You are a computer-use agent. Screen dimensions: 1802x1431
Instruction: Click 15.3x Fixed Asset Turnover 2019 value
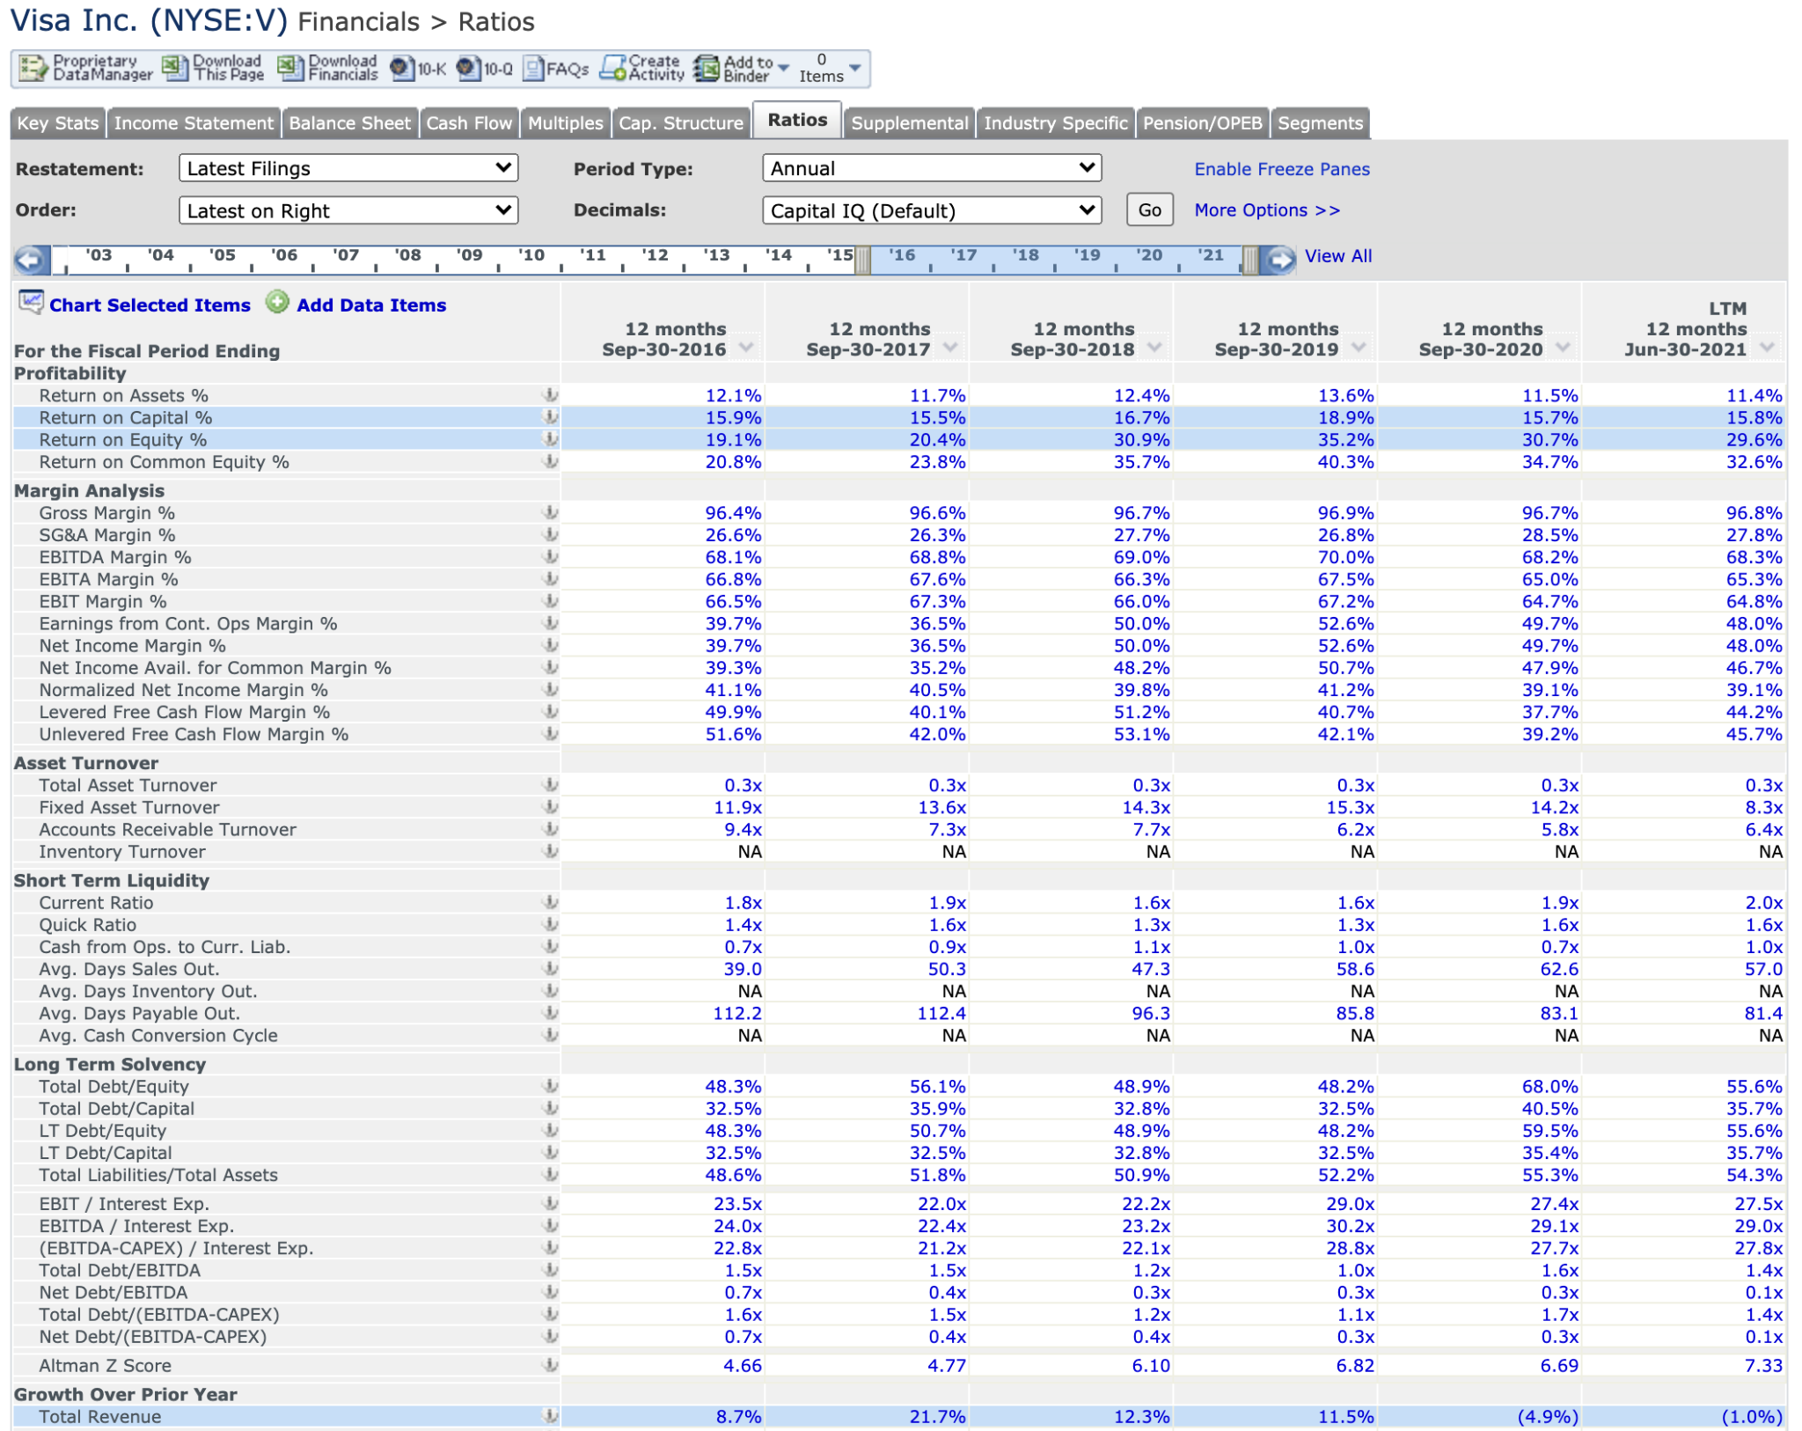1351,808
